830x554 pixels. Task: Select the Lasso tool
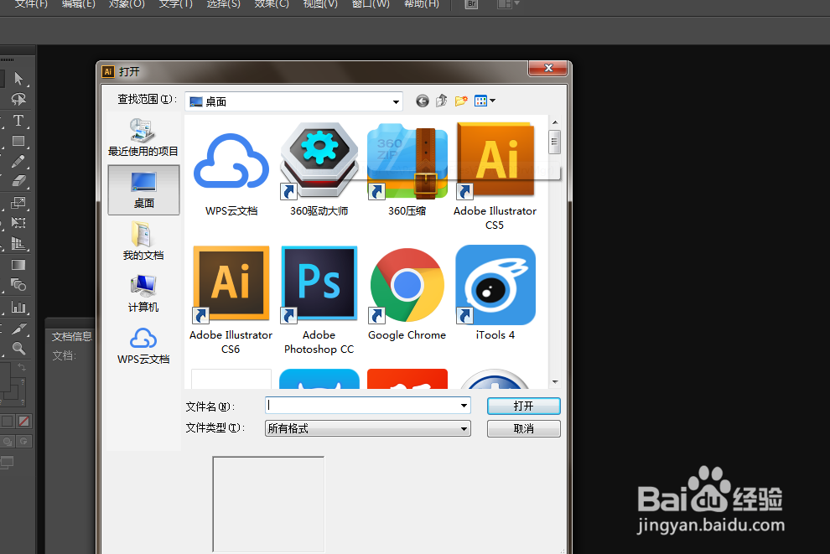18,100
